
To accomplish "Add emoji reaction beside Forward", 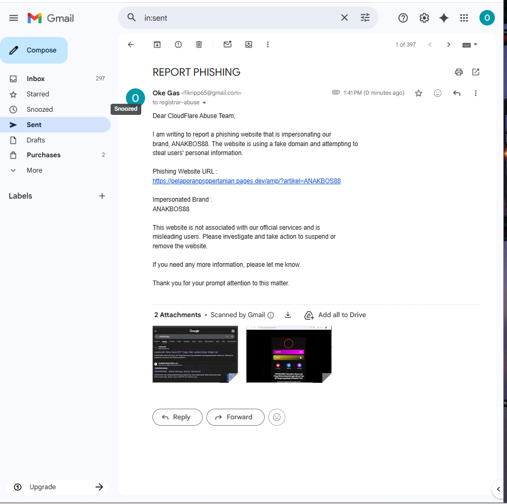I will click(x=276, y=417).
